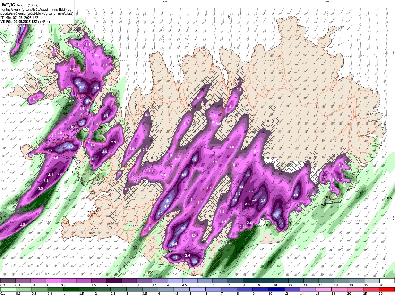The width and height of the screenshot is (395, 296).
Task: Click the 'VT: Fös. 09.05.2025 13Z' valid time
Action: (x=19, y=22)
